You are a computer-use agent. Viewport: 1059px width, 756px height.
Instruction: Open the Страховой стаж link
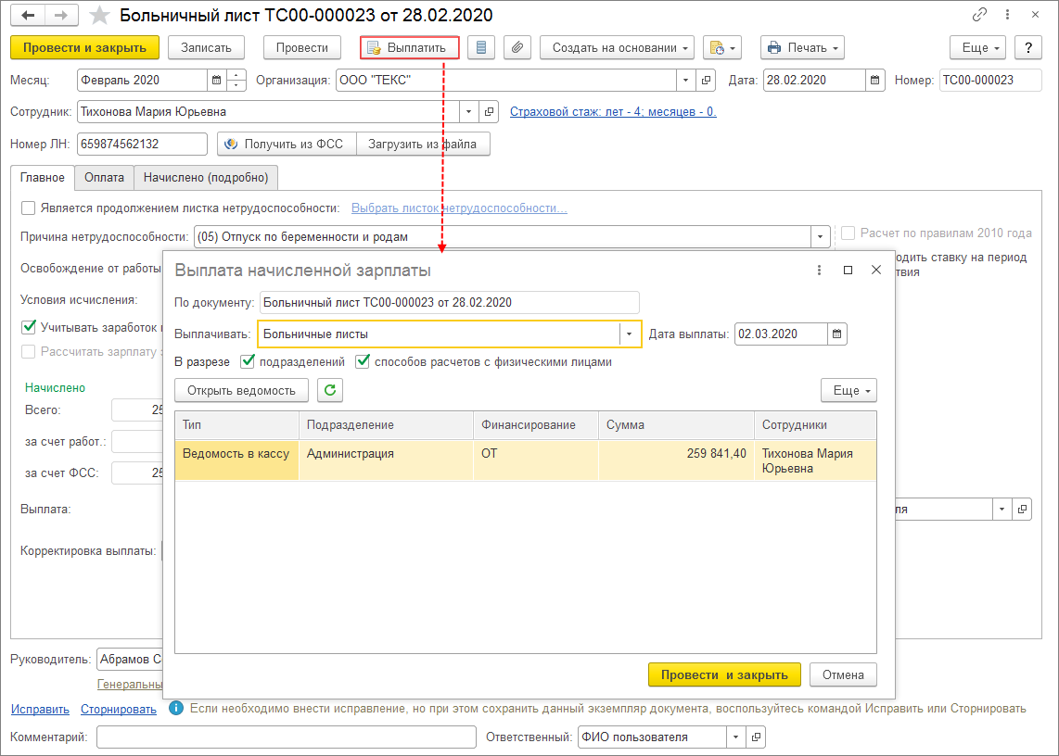pos(613,111)
